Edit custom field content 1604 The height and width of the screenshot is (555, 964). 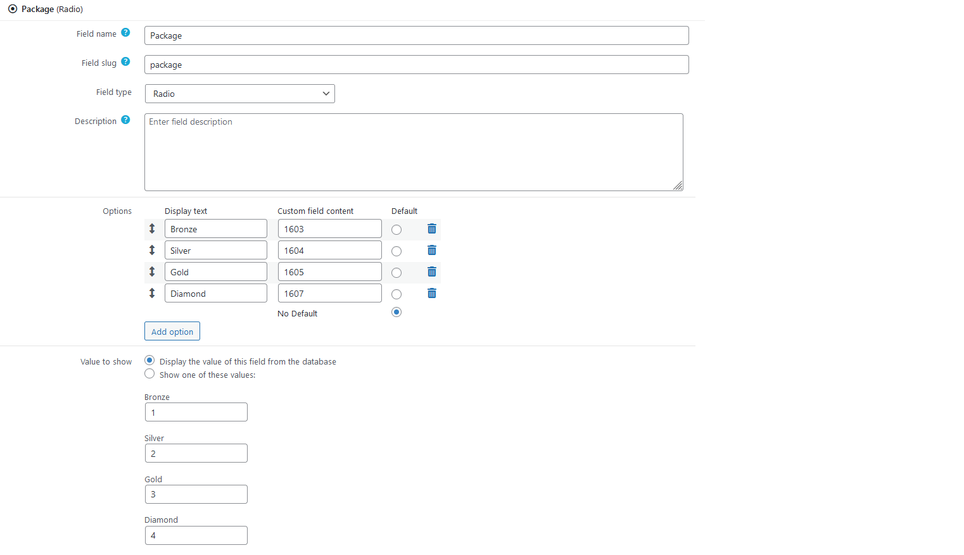tap(330, 250)
